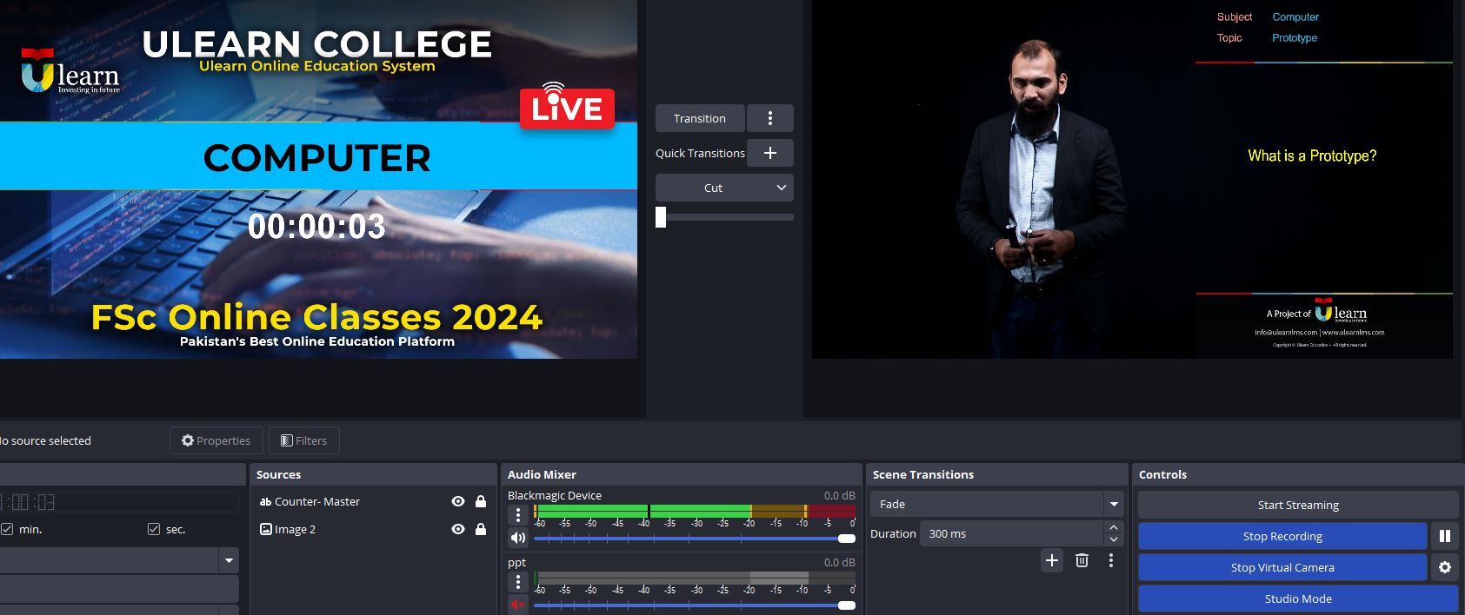Click the transition T-bar slider handle
Image resolution: width=1465 pixels, height=615 pixels.
[x=661, y=217]
